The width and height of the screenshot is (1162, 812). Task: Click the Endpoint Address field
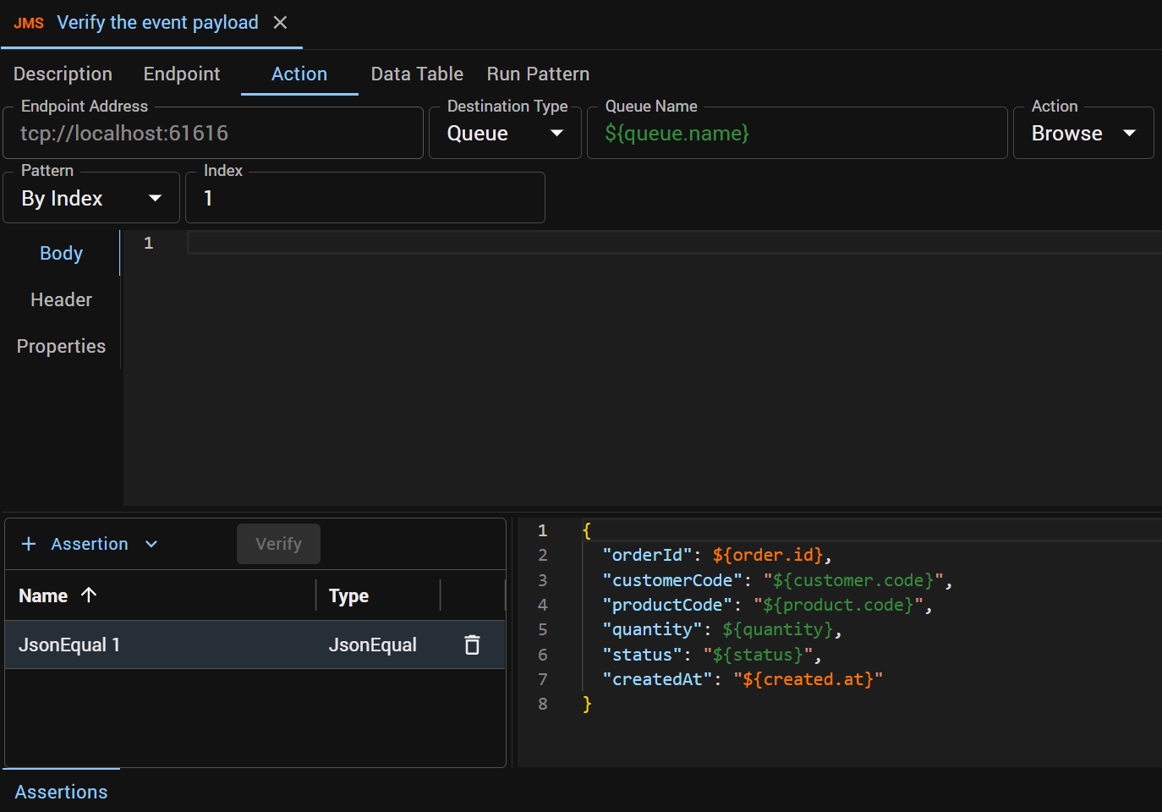tap(213, 133)
